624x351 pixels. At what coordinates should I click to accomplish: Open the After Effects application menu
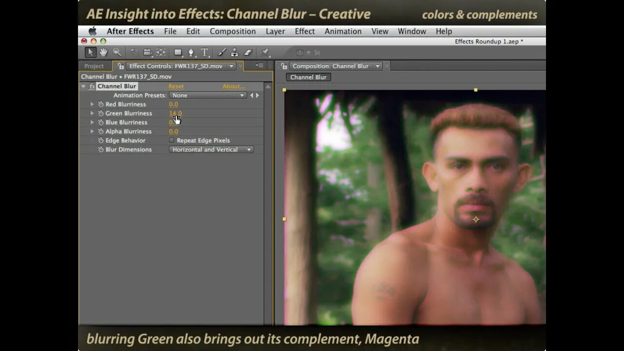[x=130, y=31]
